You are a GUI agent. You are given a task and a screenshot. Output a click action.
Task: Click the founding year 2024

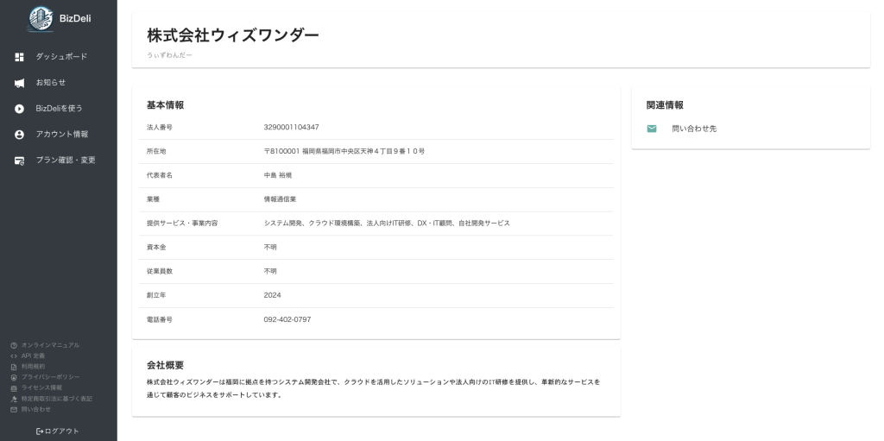(x=272, y=295)
